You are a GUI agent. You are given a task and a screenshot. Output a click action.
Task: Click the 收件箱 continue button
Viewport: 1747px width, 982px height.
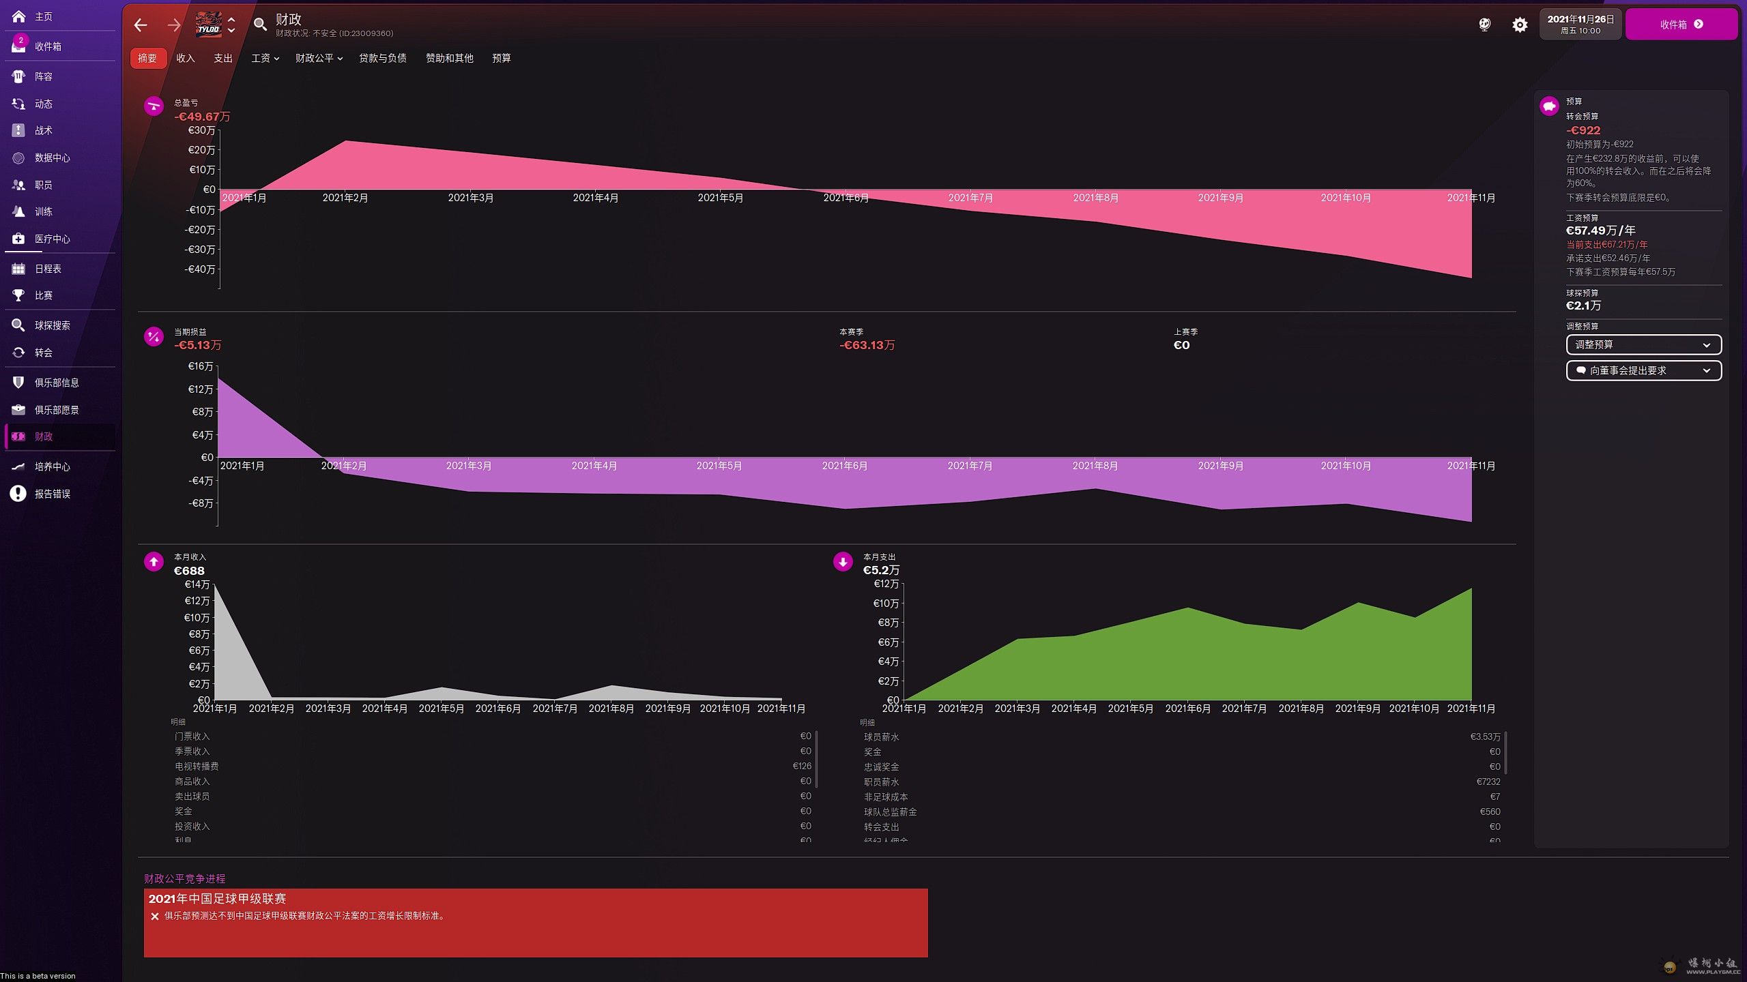[x=1681, y=25]
